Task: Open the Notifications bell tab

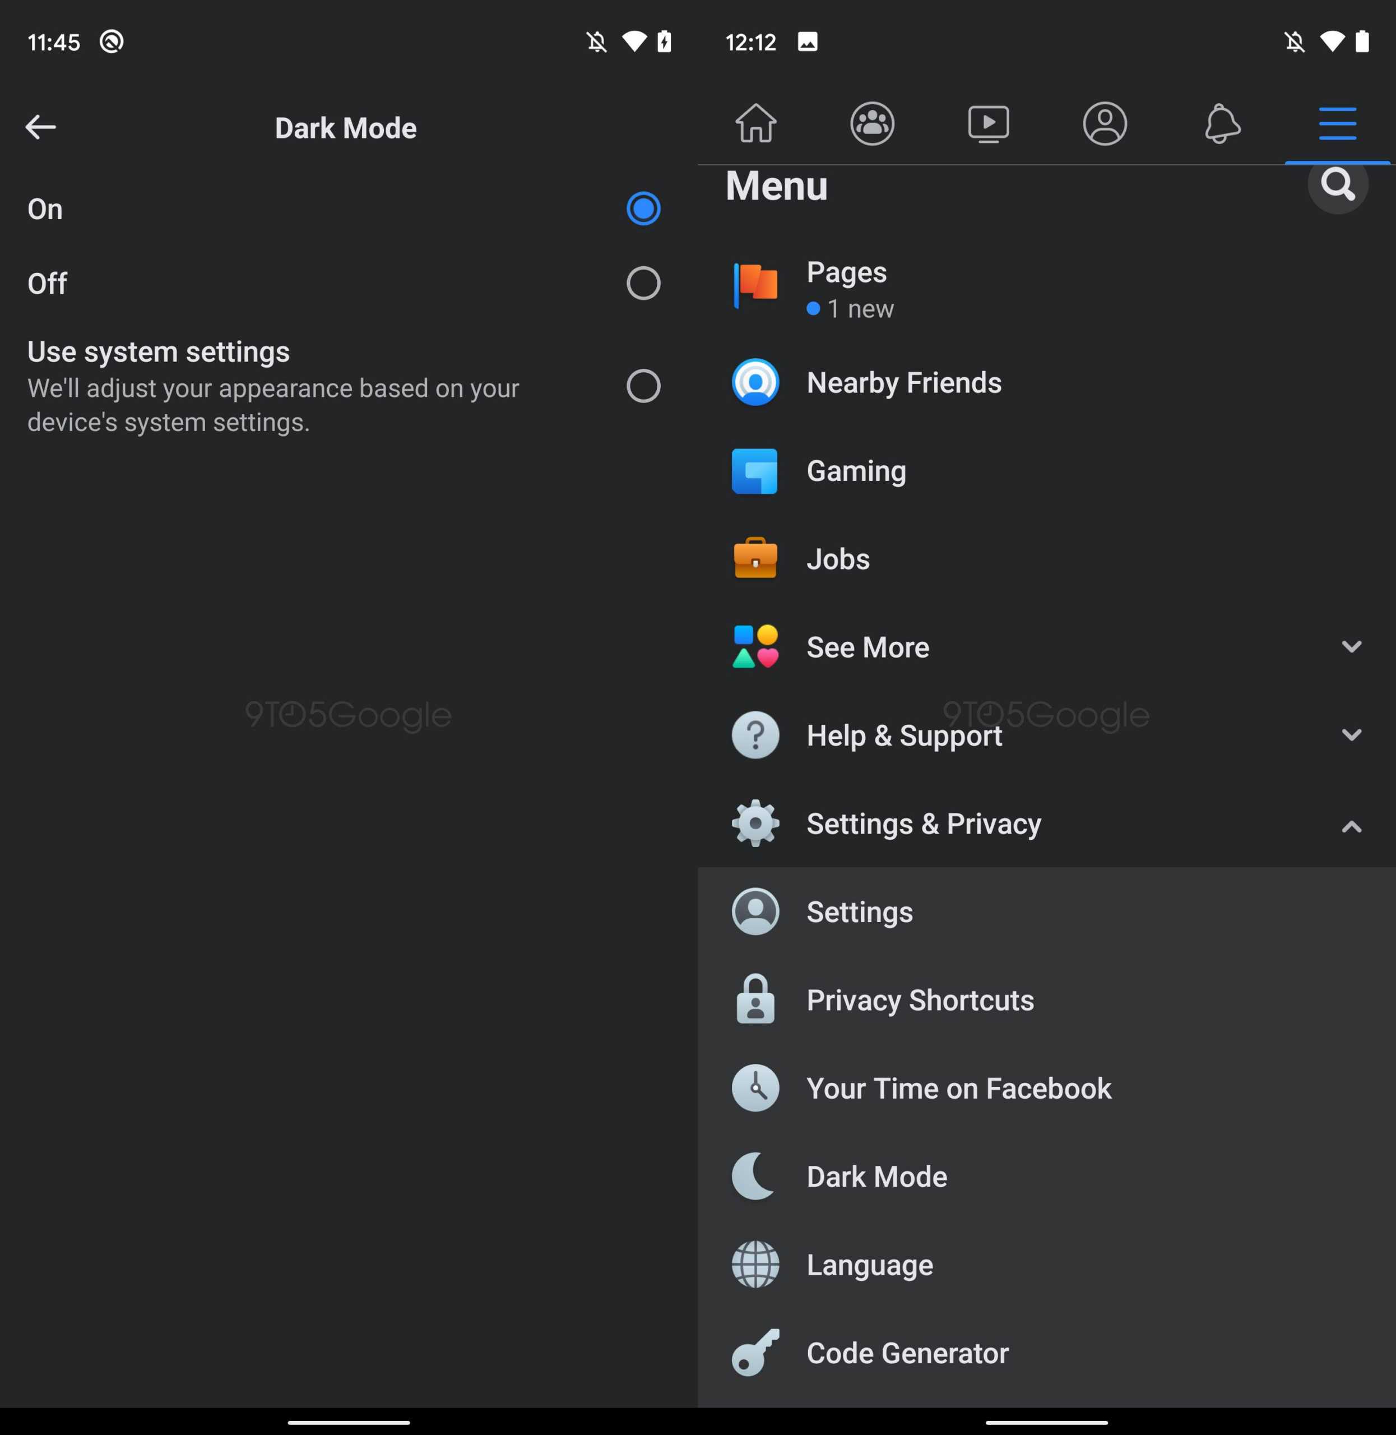Action: pyautogui.click(x=1222, y=123)
